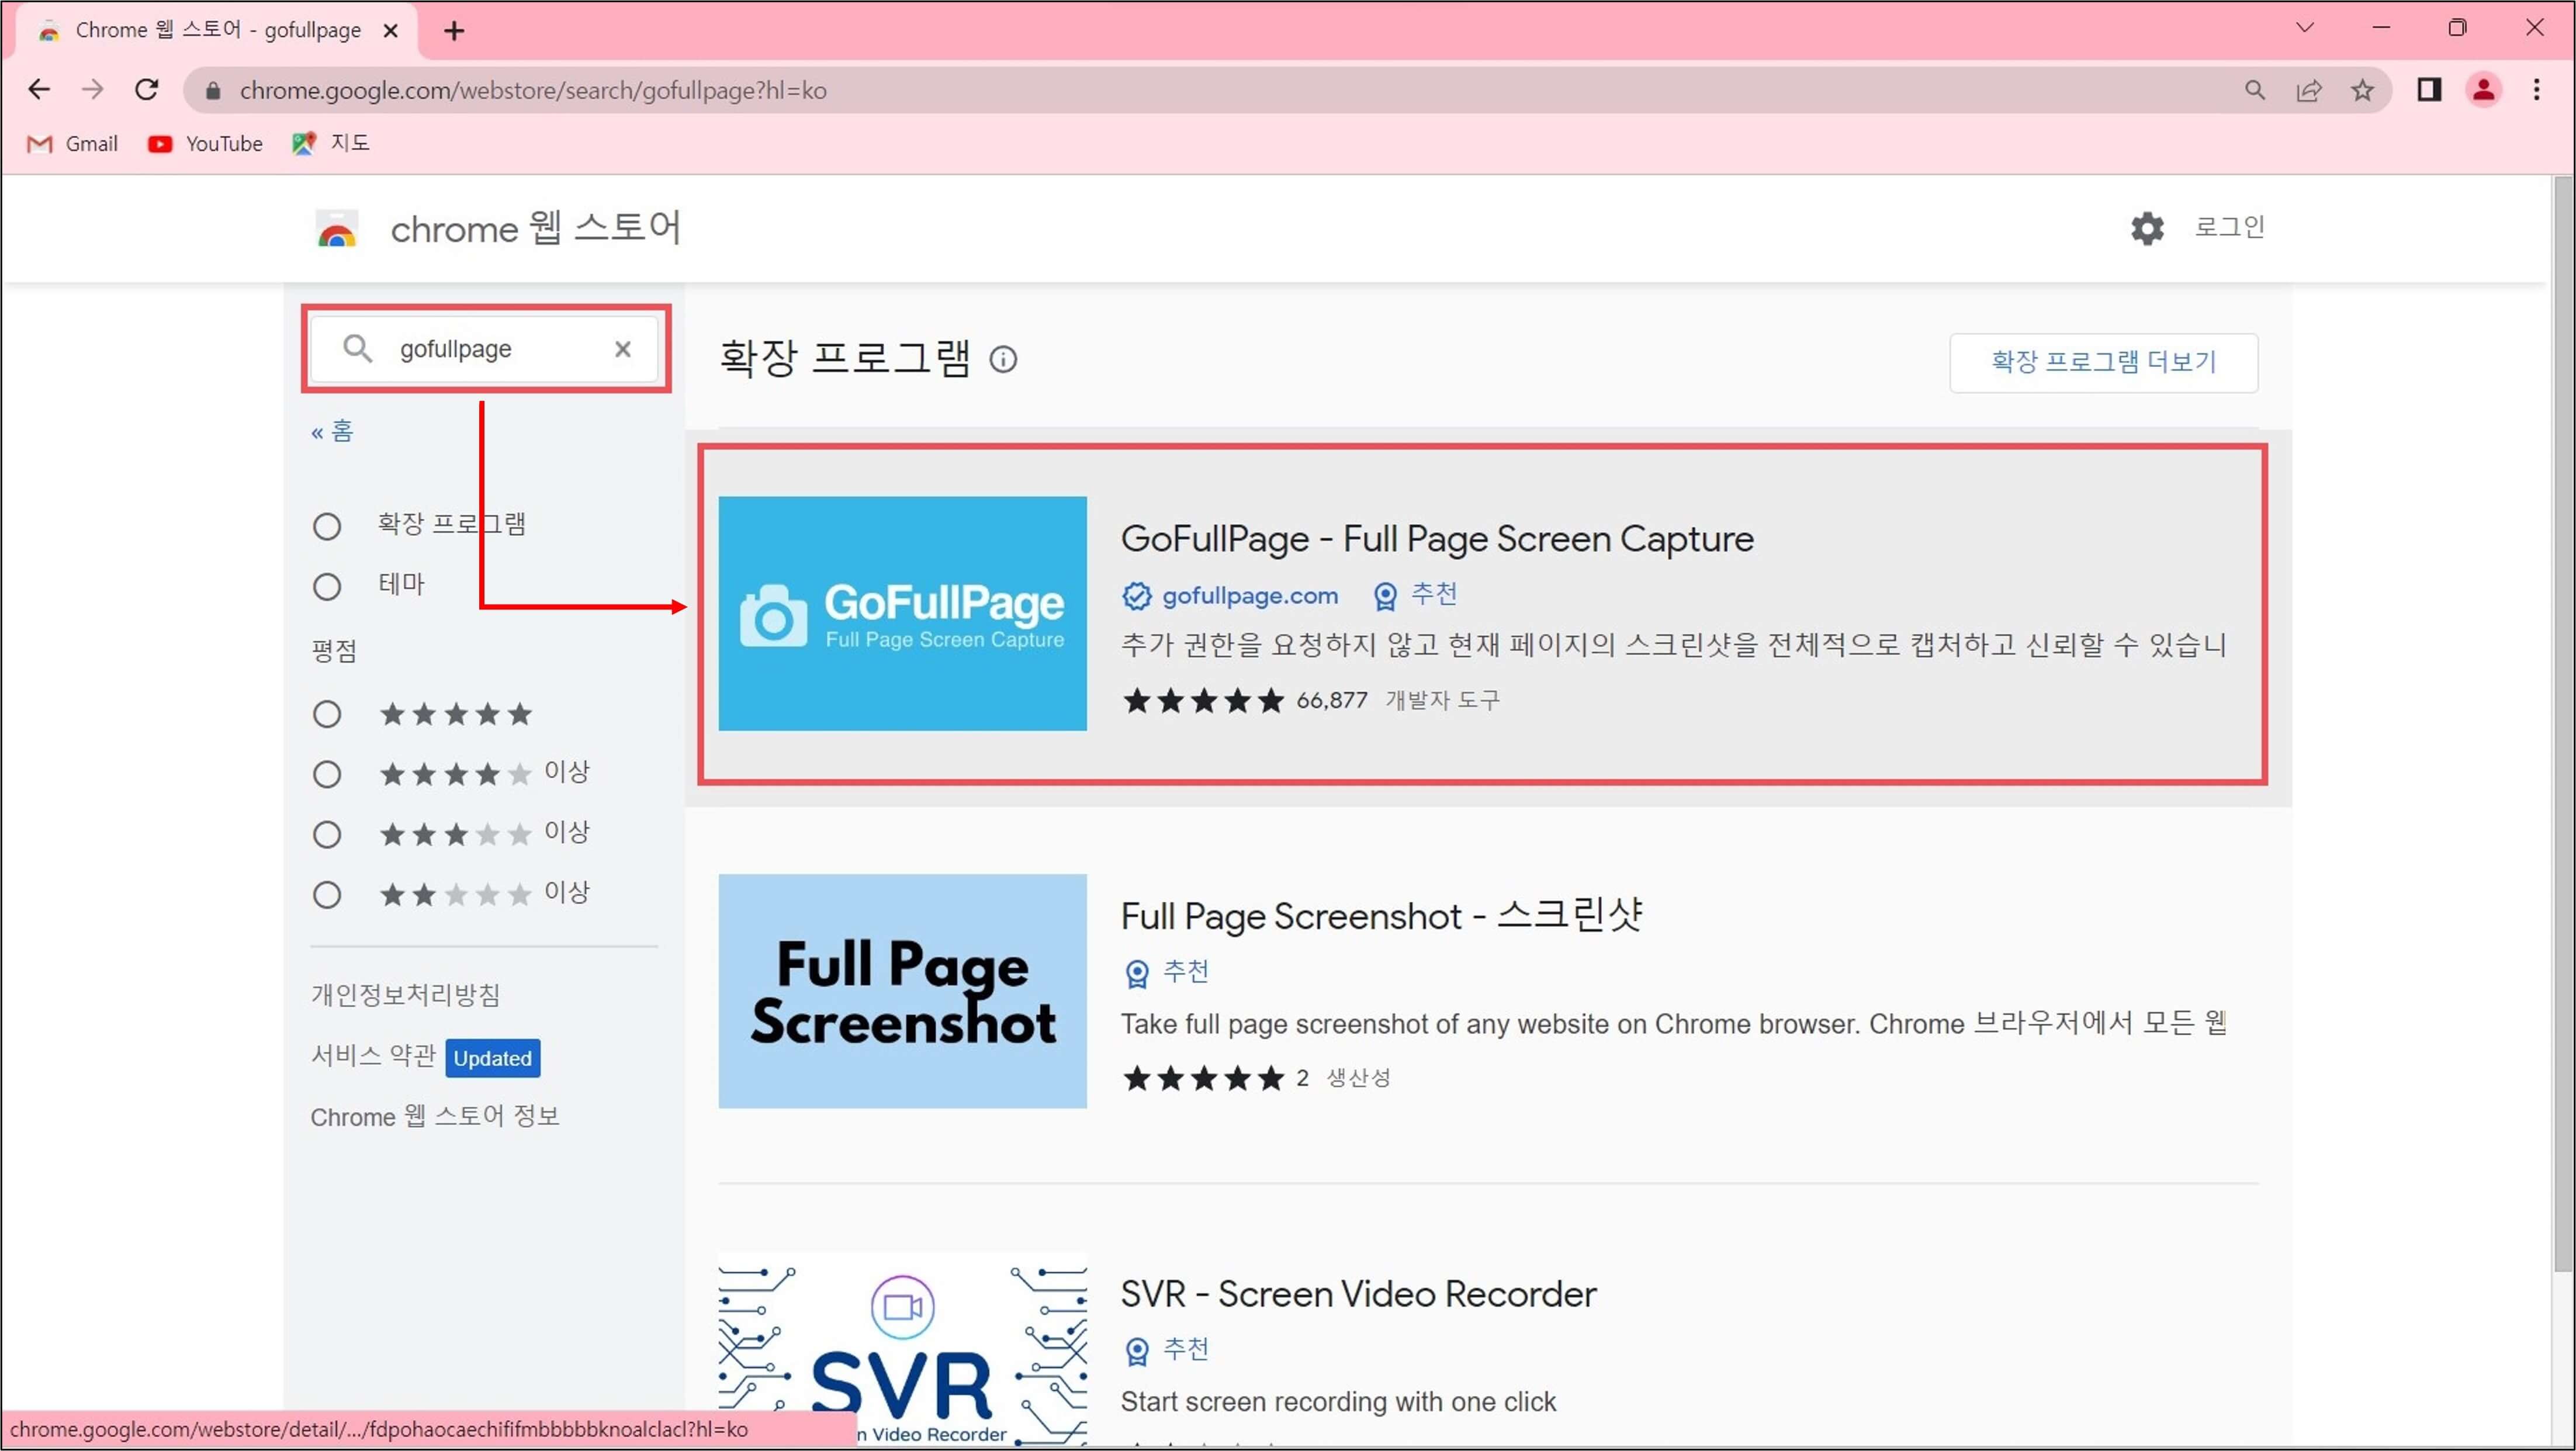Choose the five-star rating filter
The image size is (2576, 1451).
coord(327,714)
